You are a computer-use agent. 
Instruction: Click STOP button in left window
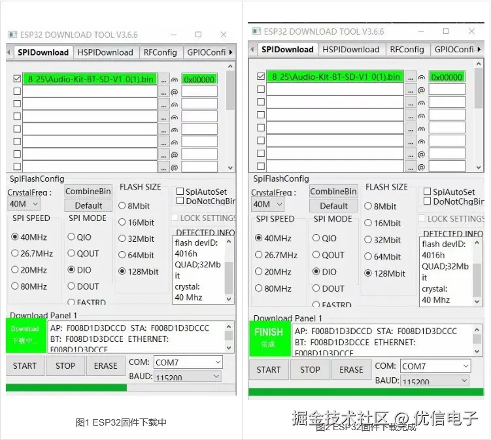coord(65,365)
